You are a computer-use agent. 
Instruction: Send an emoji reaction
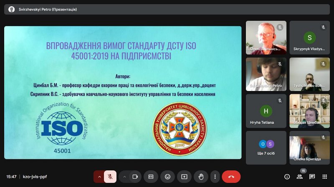click(x=168, y=177)
